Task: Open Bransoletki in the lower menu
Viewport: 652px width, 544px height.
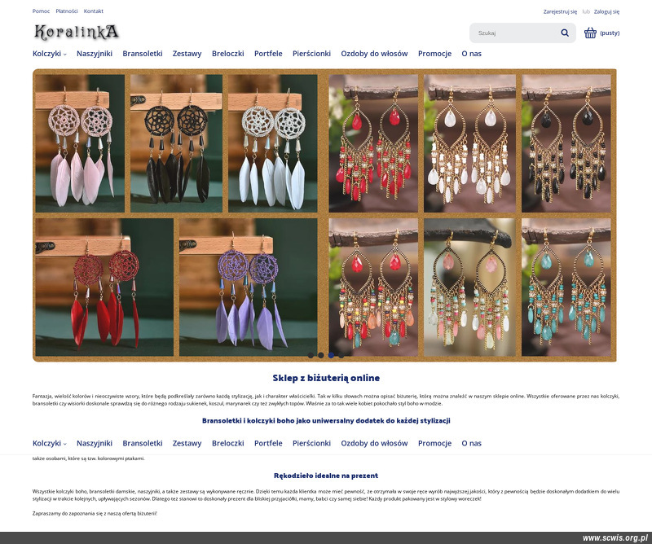Action: pyautogui.click(x=142, y=444)
